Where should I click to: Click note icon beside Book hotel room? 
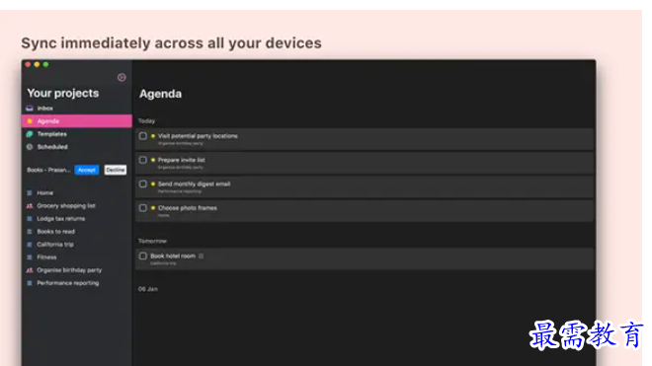pos(202,256)
